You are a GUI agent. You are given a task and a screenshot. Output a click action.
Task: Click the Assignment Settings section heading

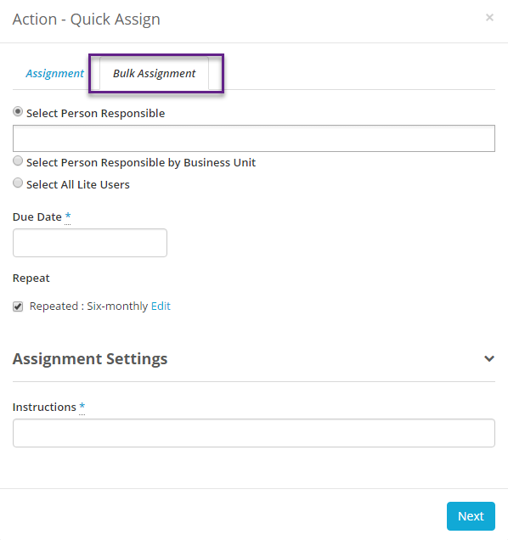[90, 359]
